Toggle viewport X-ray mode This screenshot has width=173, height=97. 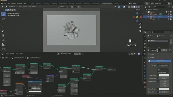pos(129,7)
